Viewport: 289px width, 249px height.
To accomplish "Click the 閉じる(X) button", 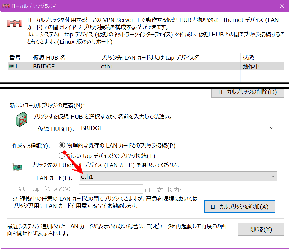I will pyautogui.click(x=261, y=229).
